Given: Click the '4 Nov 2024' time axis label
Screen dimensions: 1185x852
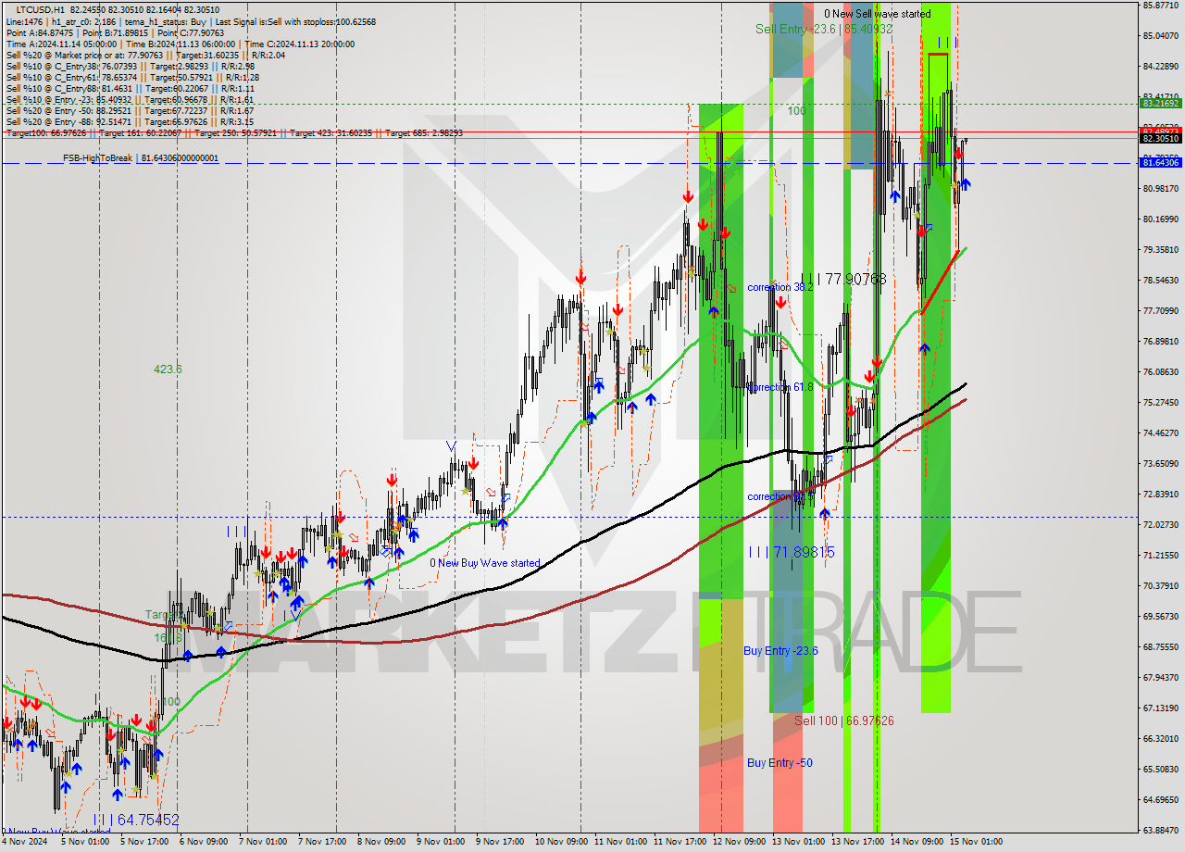Looking at the screenshot, I should pyautogui.click(x=25, y=842).
